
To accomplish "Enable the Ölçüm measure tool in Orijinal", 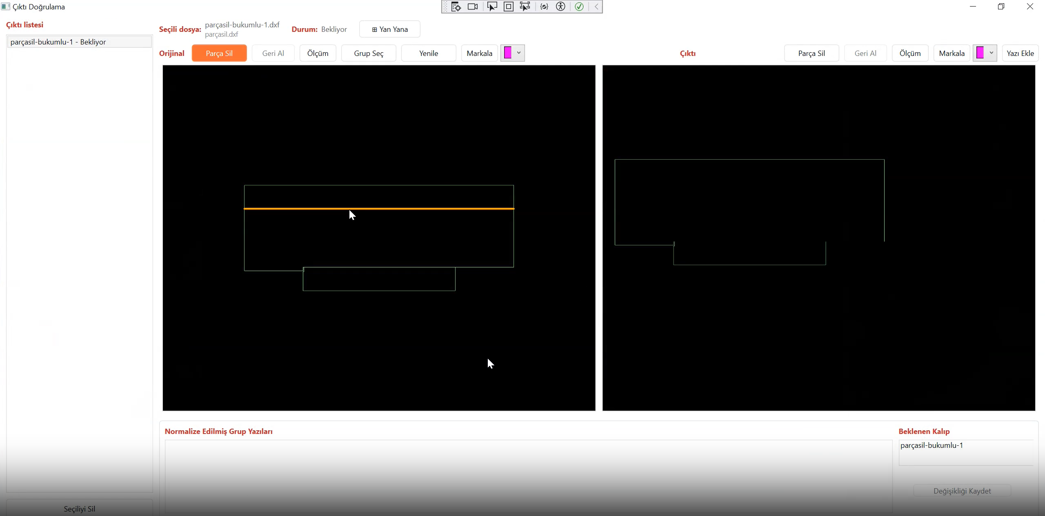I will [x=318, y=53].
